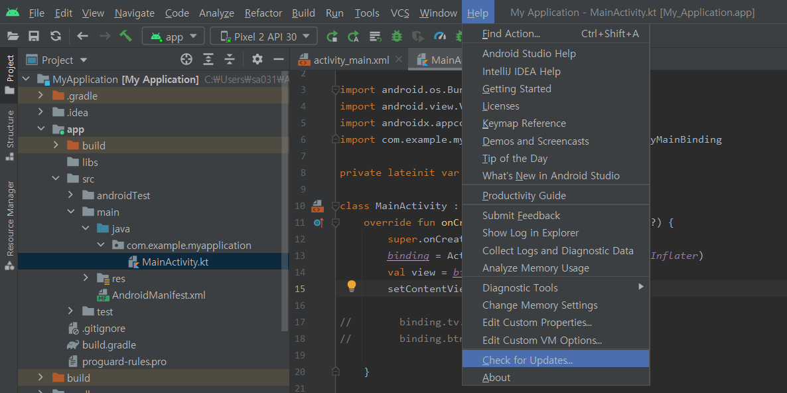Click the override gutter icon on line 11
This screenshot has width=787, height=393.
pos(319,222)
